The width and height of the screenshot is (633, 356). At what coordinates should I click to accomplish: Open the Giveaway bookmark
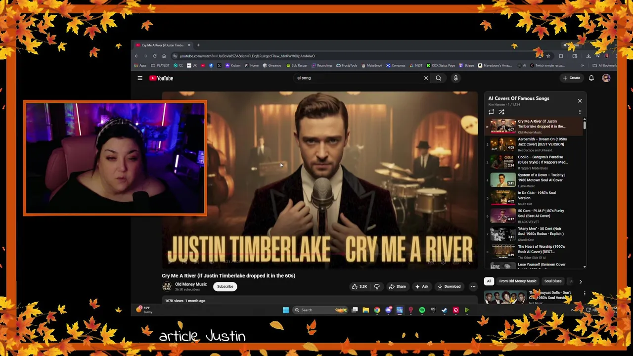tap(272, 65)
